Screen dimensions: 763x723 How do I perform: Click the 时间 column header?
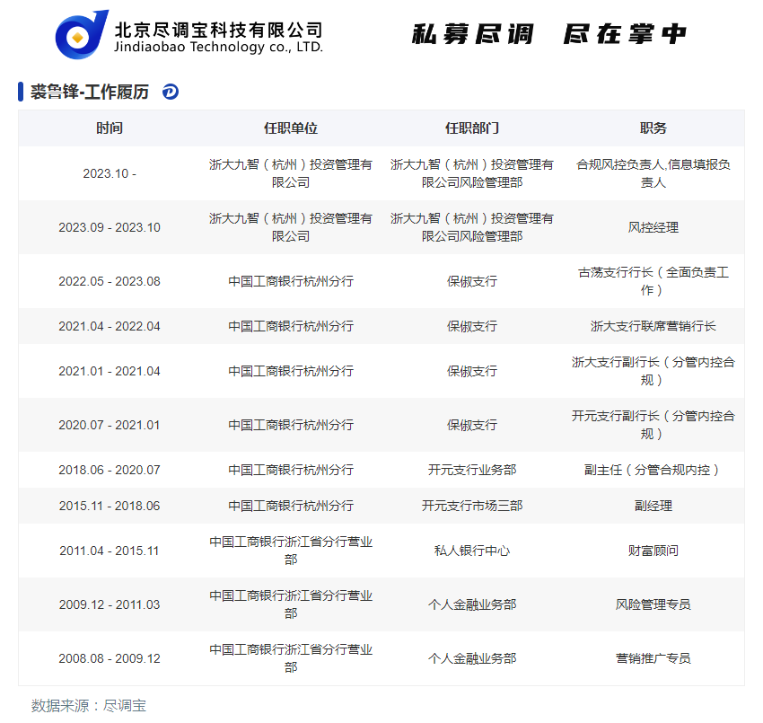(x=109, y=128)
